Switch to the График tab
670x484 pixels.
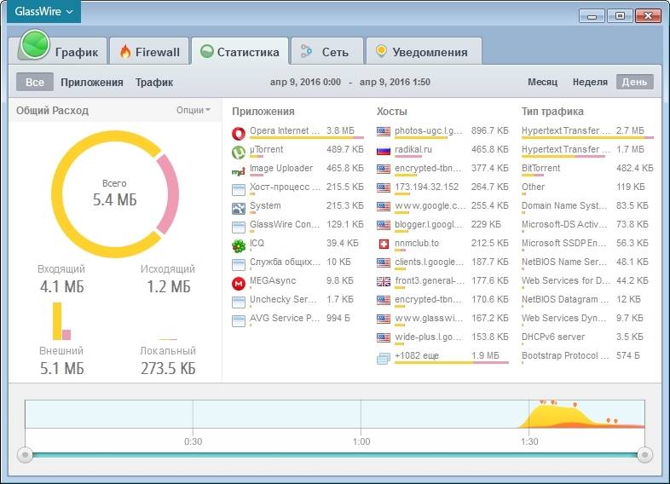click(x=62, y=52)
